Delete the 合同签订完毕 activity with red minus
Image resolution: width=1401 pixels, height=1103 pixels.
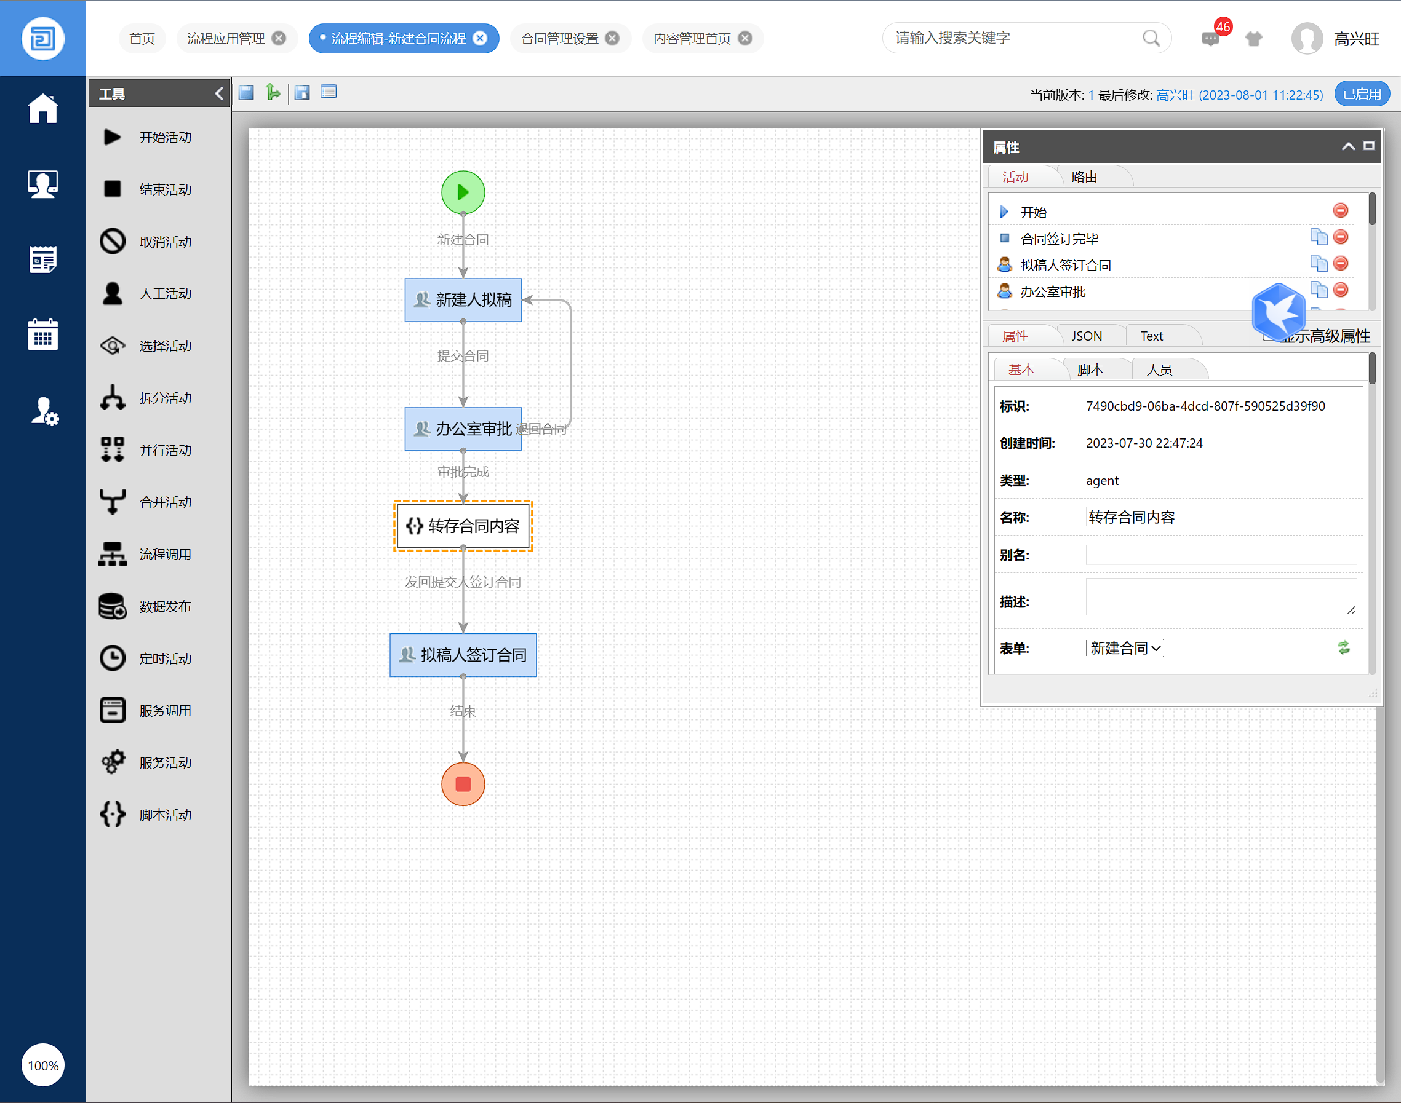[1340, 237]
